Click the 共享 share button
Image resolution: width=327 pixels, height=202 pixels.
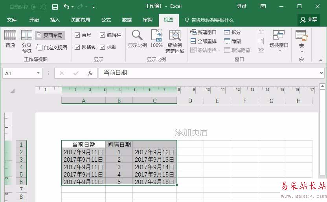309,20
